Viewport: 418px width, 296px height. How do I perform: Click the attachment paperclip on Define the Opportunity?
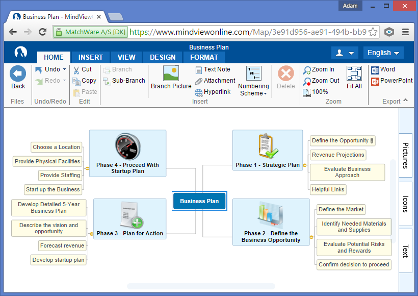click(372, 141)
